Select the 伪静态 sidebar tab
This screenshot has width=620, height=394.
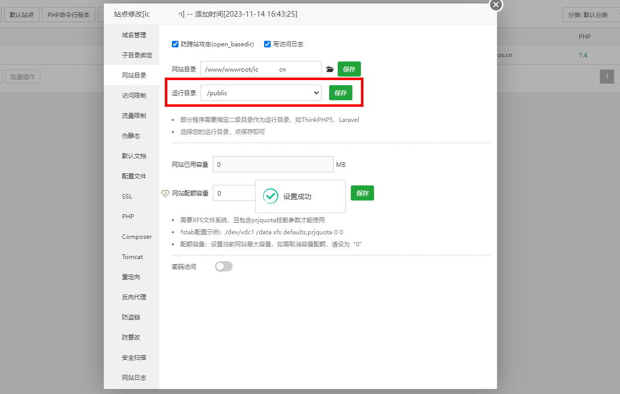pyautogui.click(x=131, y=136)
